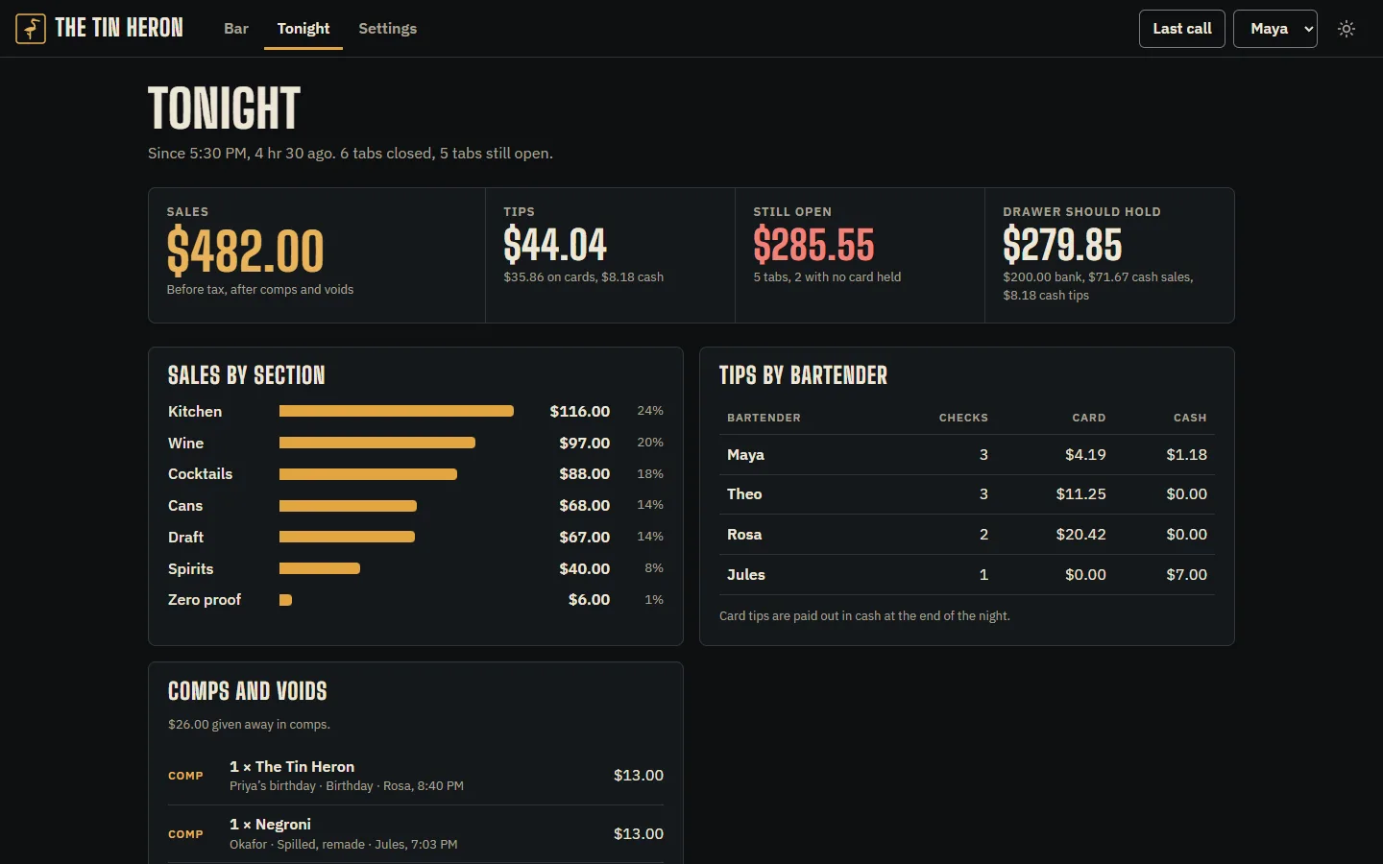Click the Tin Heron heron logo icon
Image resolution: width=1383 pixels, height=864 pixels.
(x=31, y=29)
